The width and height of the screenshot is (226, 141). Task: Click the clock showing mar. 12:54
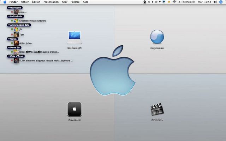click(207, 2)
